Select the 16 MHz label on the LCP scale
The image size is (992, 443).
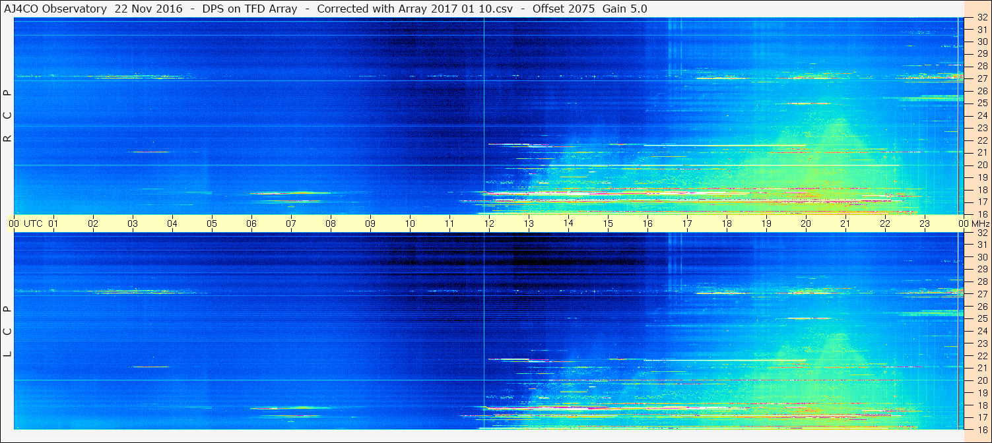click(x=982, y=429)
